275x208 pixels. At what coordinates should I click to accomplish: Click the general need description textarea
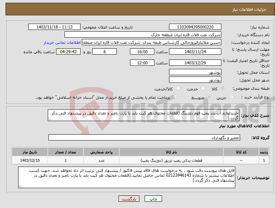pos(144,115)
